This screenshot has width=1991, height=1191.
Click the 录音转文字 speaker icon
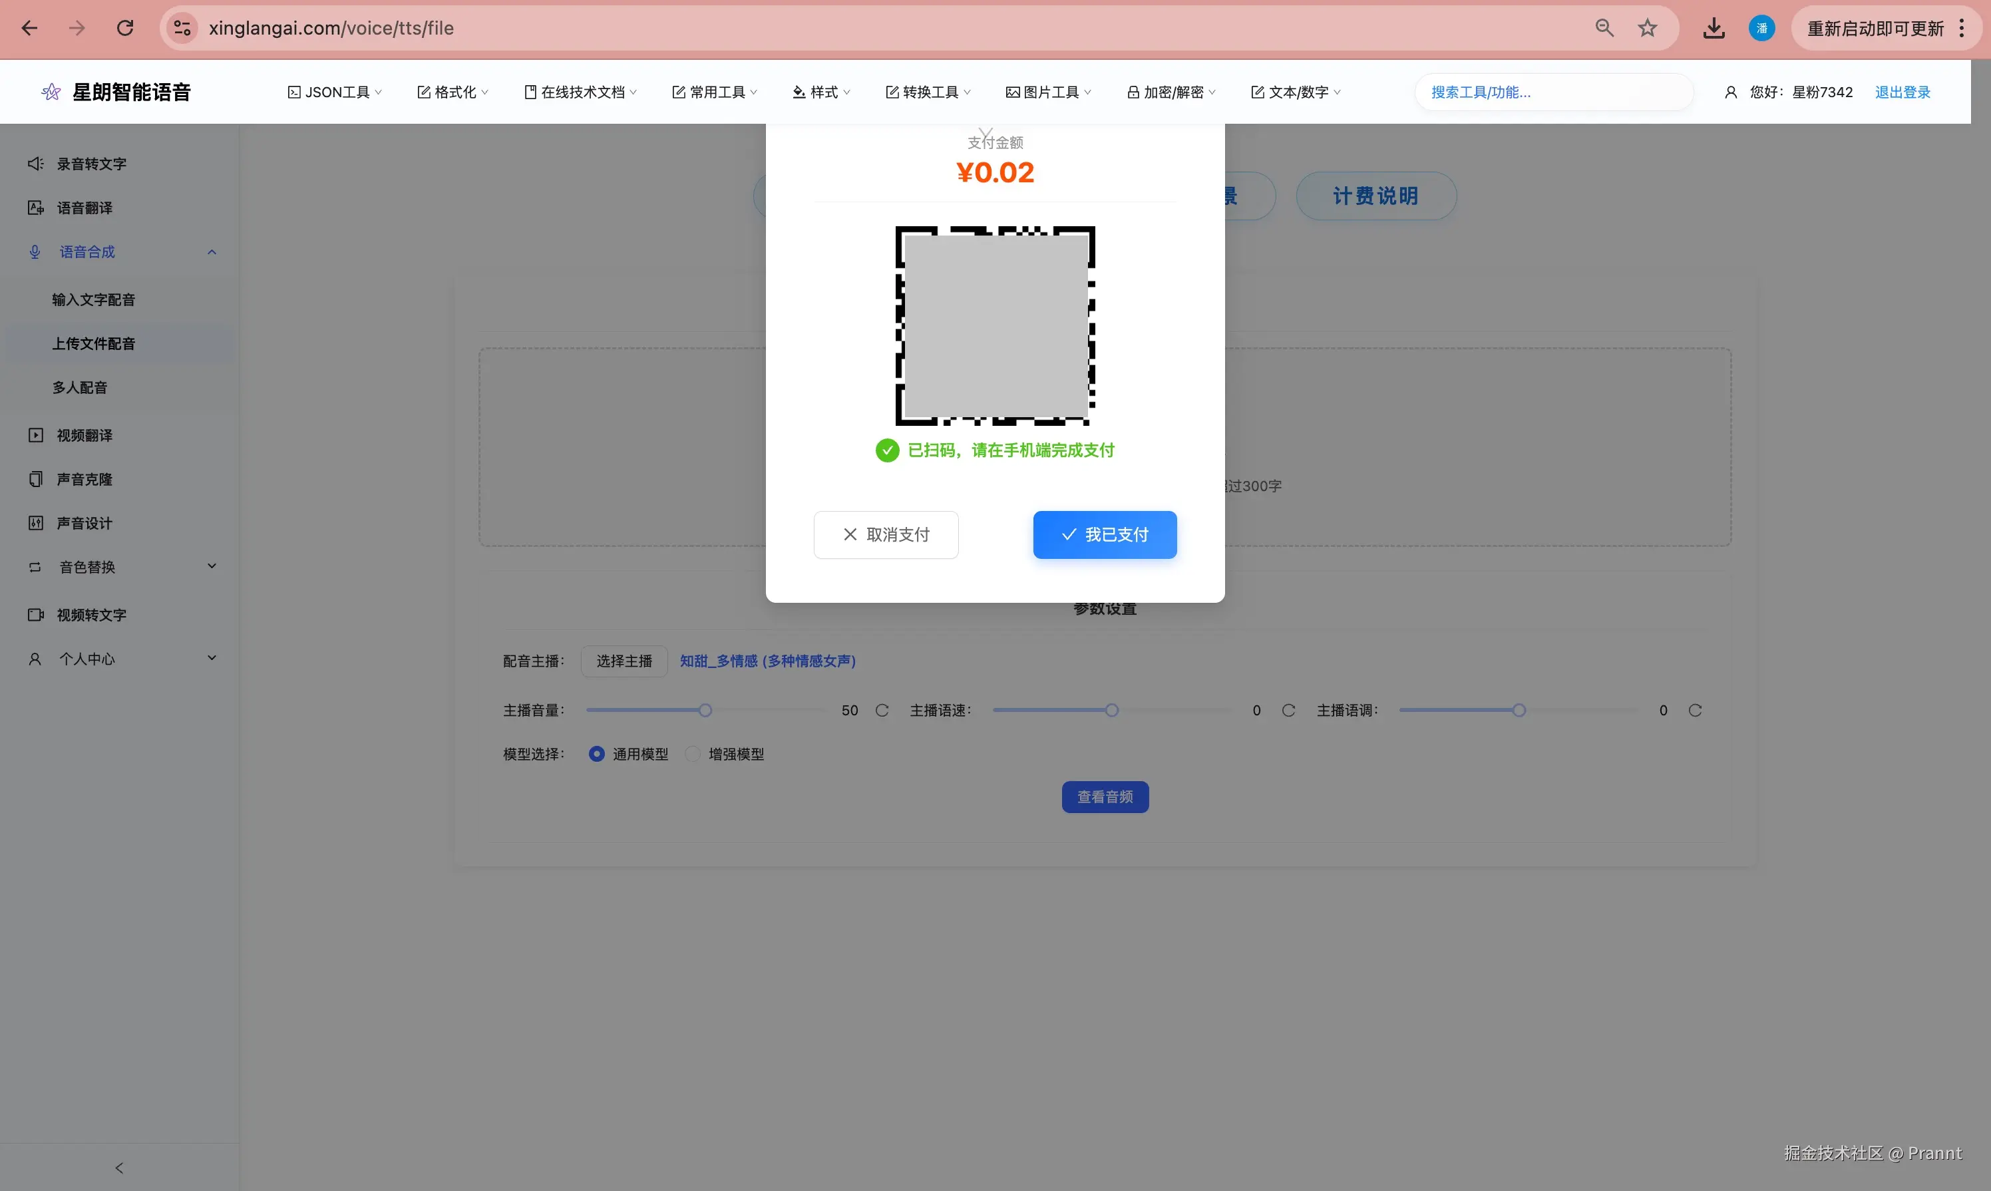[x=35, y=164]
